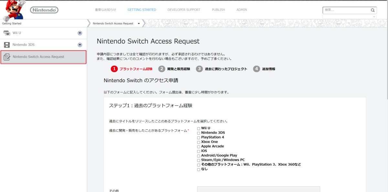This screenshot has width=388, height=192.
Task: Check the Xbox One checkbox
Action: [199, 142]
